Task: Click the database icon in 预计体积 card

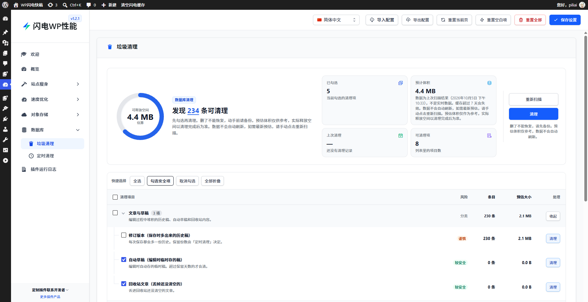Action: 489,83
